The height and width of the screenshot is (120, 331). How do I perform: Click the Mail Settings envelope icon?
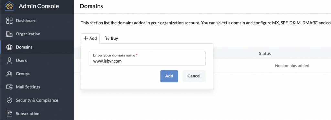pos(9,87)
